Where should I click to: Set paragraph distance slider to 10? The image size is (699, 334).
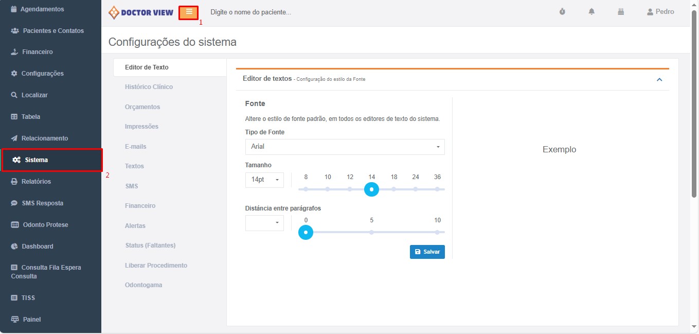pyautogui.click(x=437, y=233)
